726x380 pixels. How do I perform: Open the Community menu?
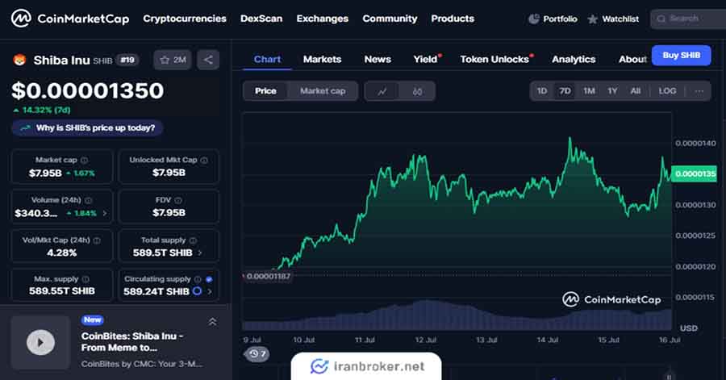tap(390, 19)
